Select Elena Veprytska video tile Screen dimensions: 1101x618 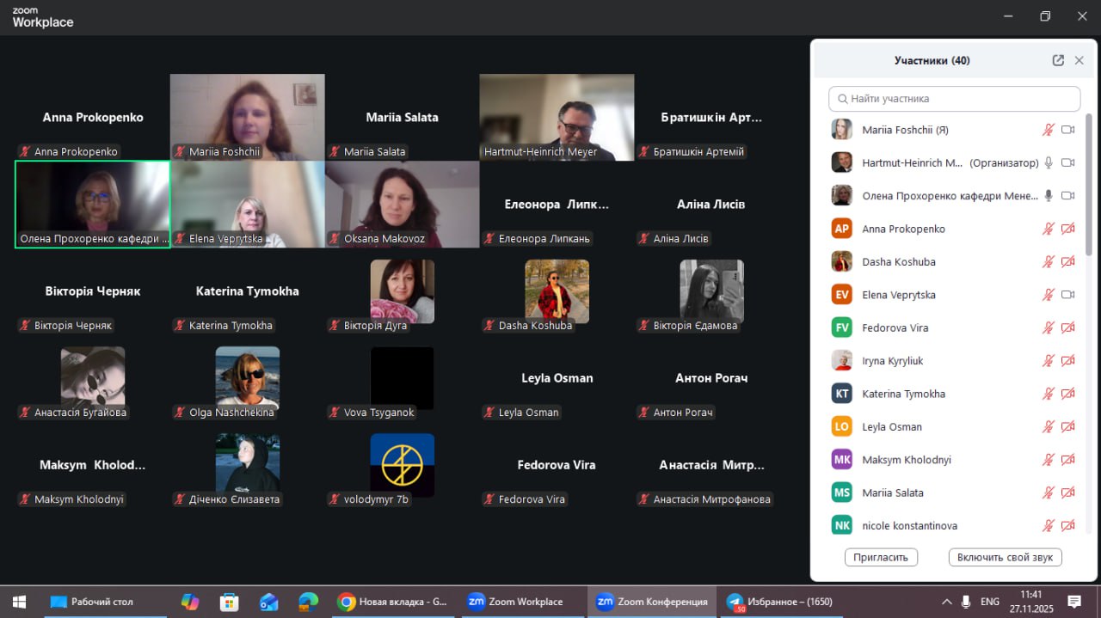coord(248,204)
